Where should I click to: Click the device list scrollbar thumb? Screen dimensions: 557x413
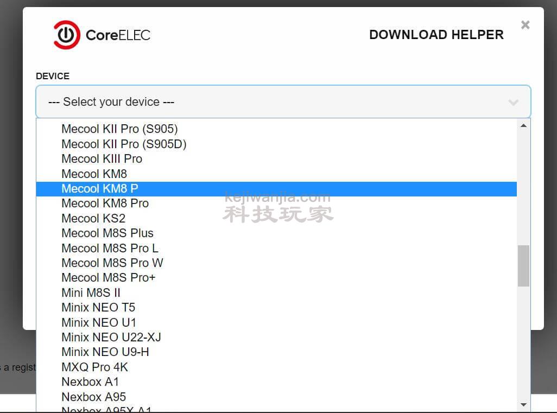[x=523, y=265]
